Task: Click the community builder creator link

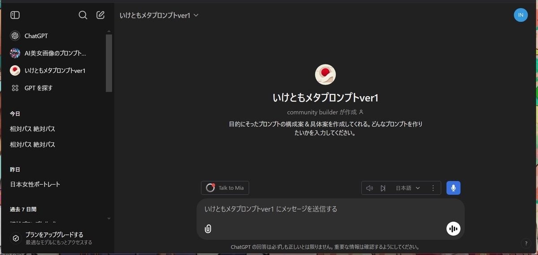Action: pos(325,112)
